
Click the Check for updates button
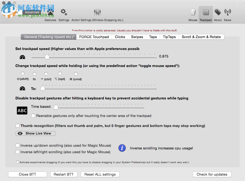coord(212,174)
